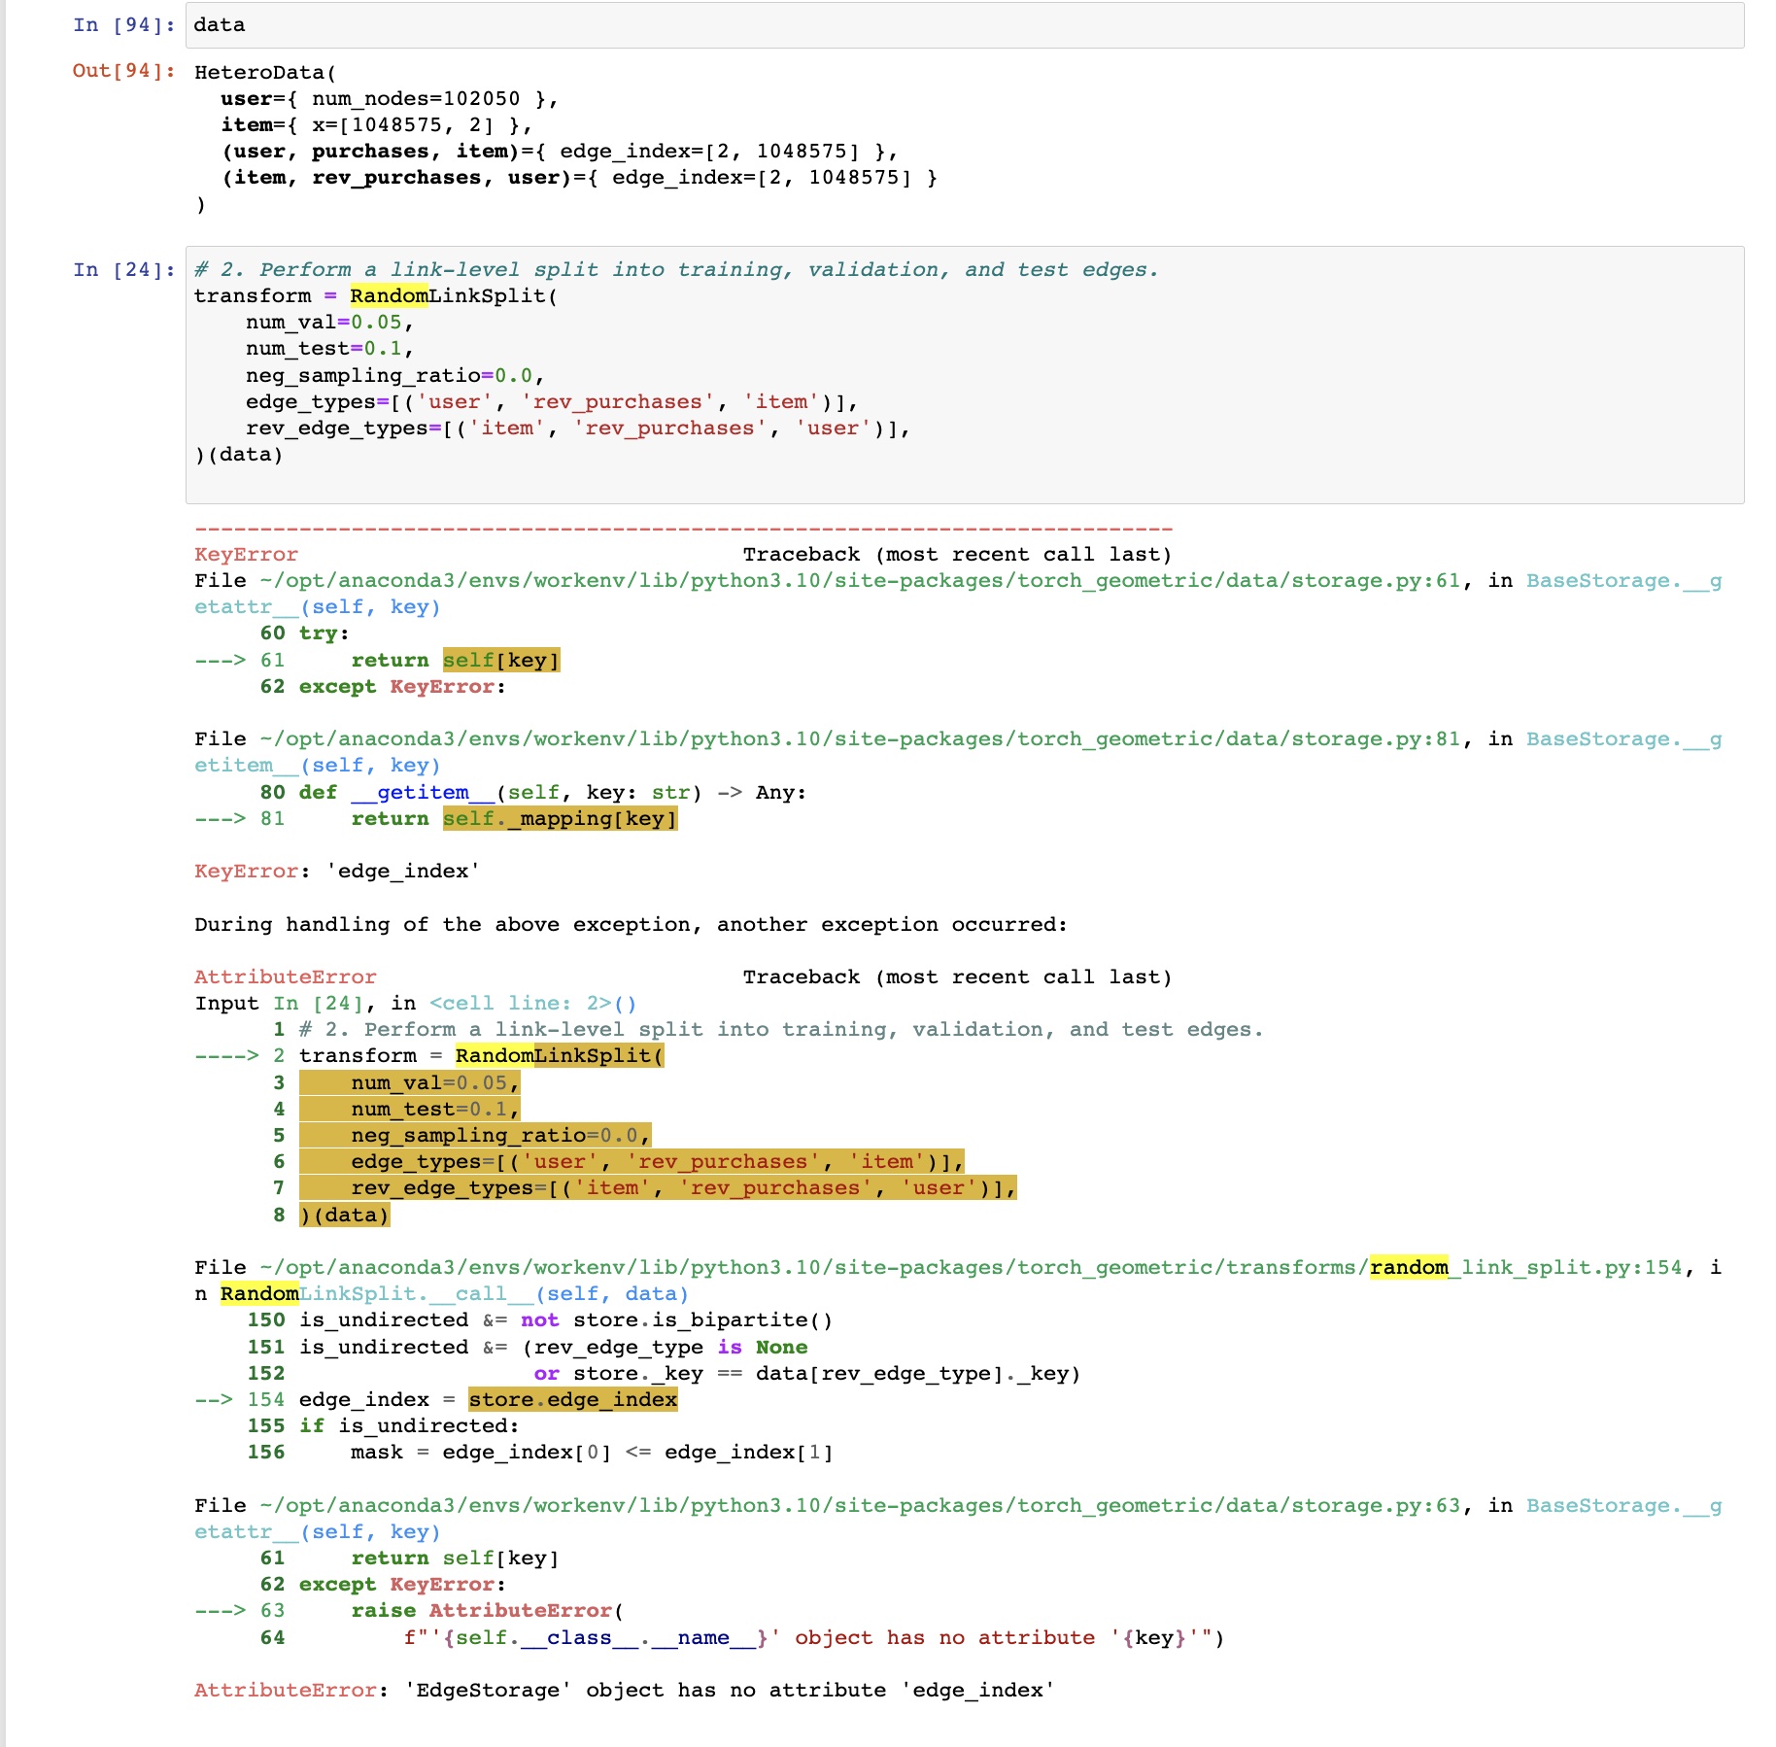Viewport: 1776px width, 1747px height.
Task: Click traceback line 2 'transform = RandomLinkSplit('
Action: pos(482,1055)
